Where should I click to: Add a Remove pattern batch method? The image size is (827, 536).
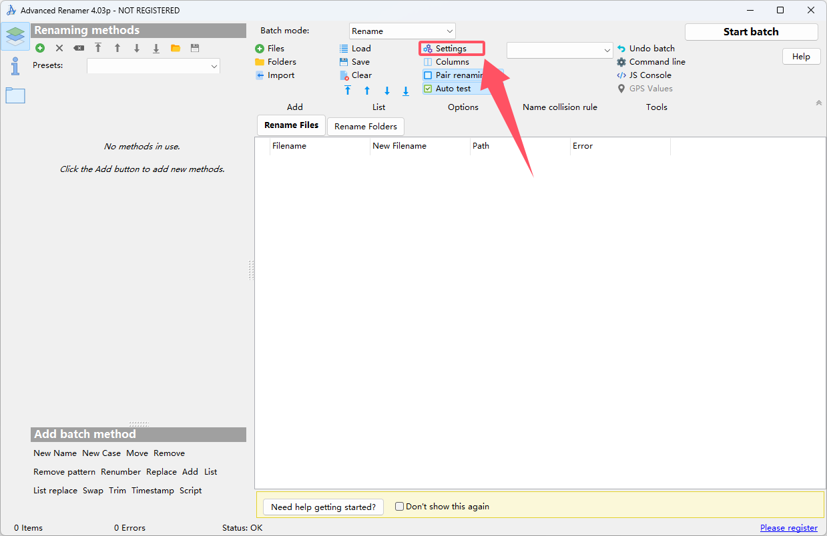[x=65, y=472]
